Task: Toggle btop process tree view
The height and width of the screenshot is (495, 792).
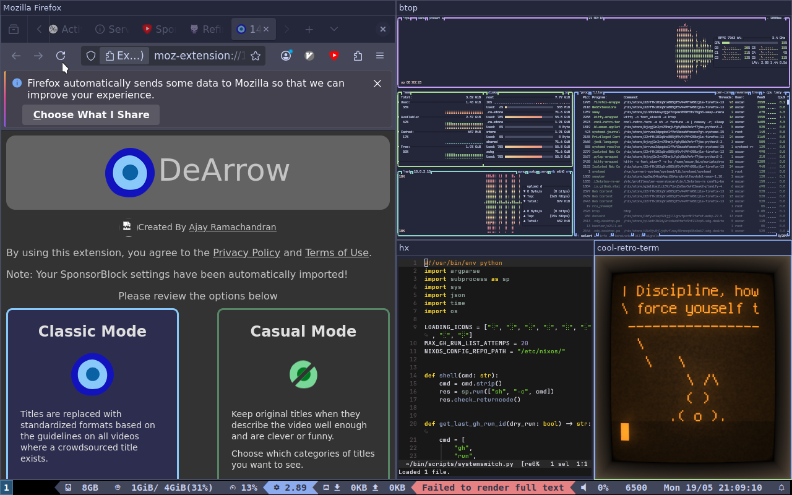Action: pos(754,93)
